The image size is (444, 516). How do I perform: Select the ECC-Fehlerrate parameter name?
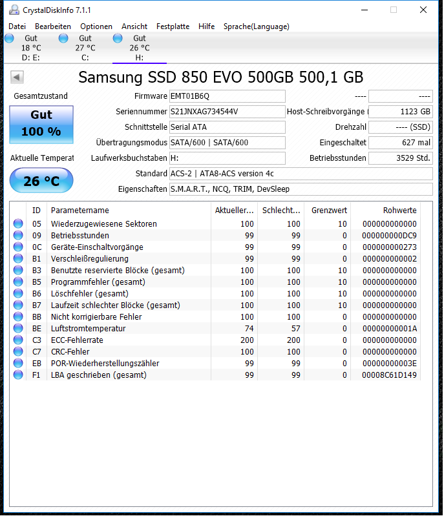tap(77, 340)
